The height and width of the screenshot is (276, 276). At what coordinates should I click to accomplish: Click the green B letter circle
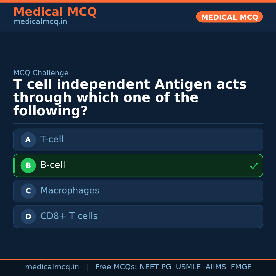(x=28, y=165)
